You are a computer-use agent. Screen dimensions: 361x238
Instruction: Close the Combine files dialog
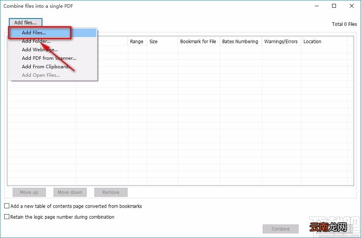click(x=352, y=6)
